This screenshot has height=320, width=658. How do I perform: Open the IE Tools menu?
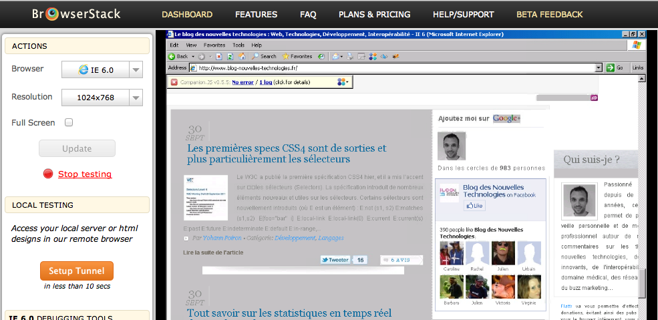pos(238,45)
